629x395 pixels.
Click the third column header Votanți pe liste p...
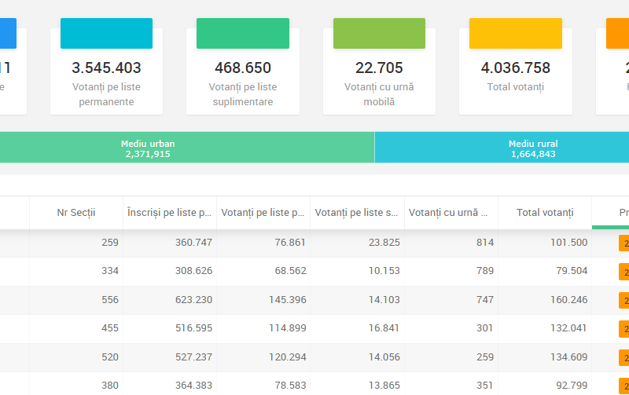tap(263, 213)
